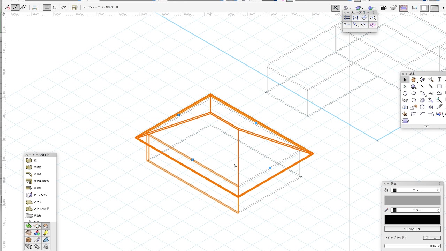
Task: Open the lightbulb visualization tool set
Action: [46, 233]
